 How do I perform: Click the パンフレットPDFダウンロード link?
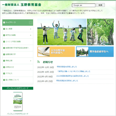[x=18, y=114]
